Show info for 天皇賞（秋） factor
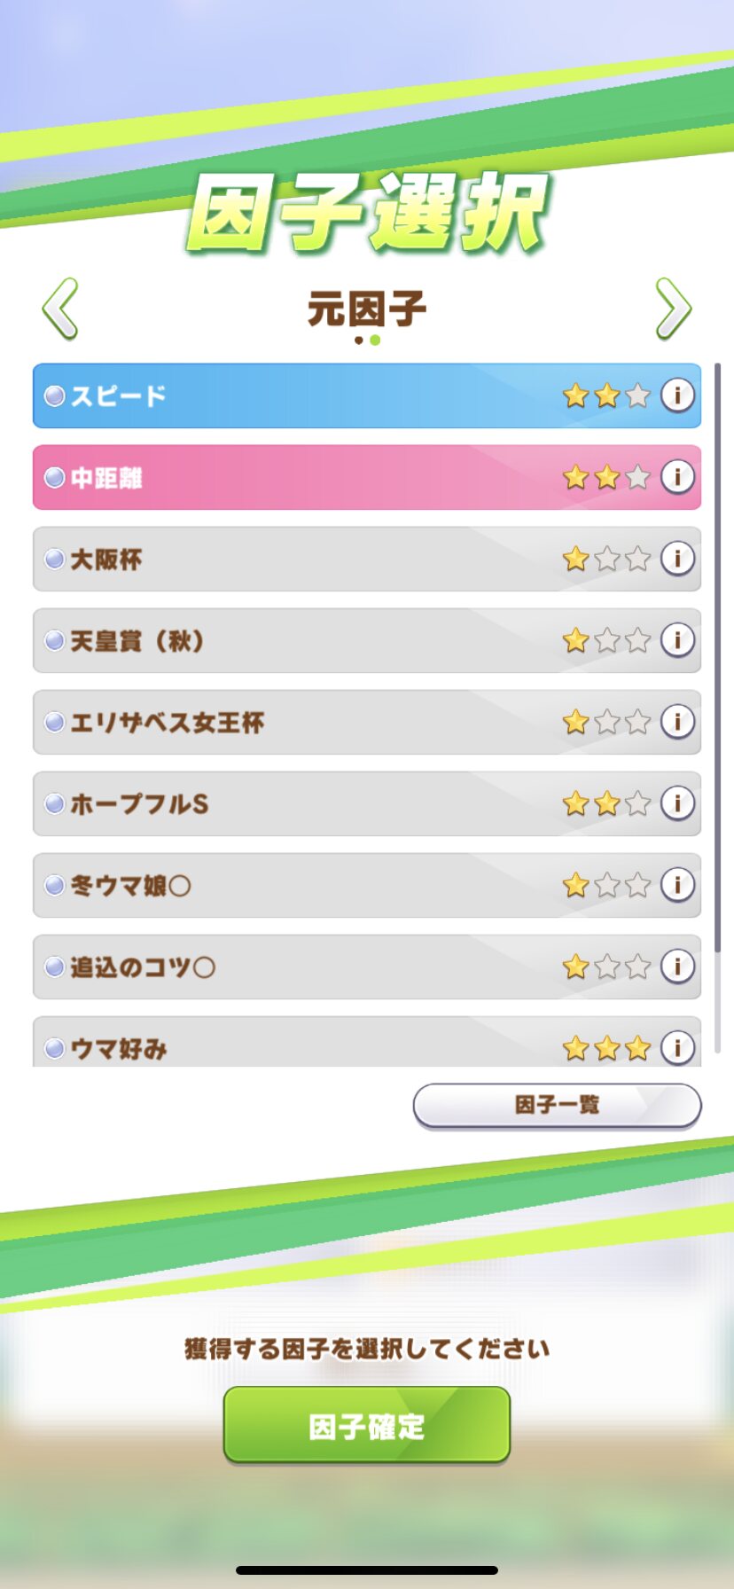Screen dimensions: 734x1589 tap(677, 640)
